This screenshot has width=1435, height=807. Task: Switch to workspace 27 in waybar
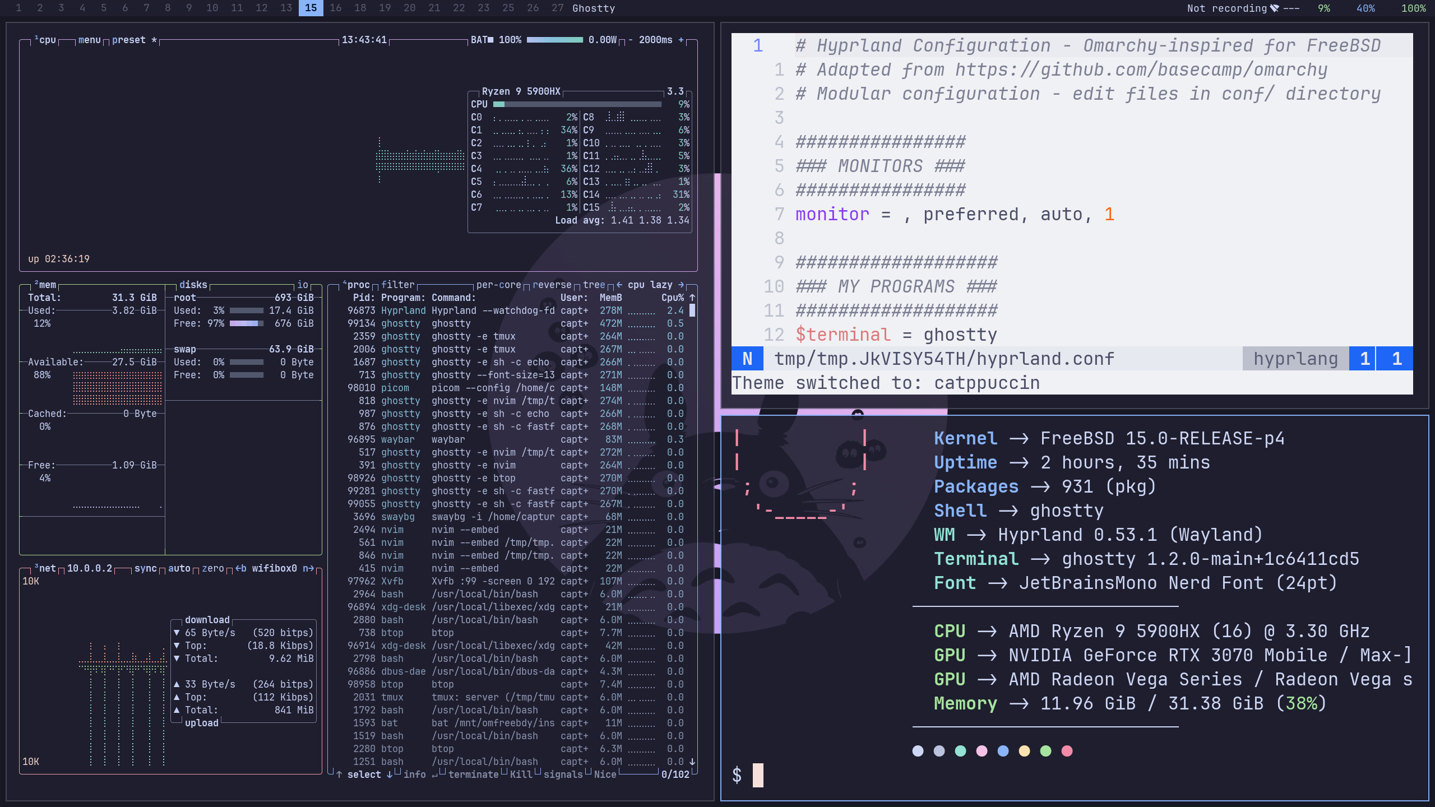click(557, 8)
